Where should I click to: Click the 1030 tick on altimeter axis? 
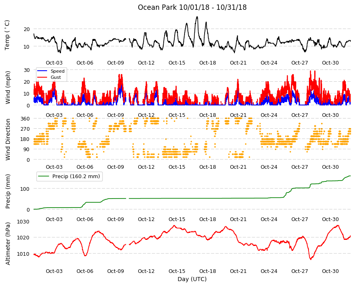tap(23, 221)
